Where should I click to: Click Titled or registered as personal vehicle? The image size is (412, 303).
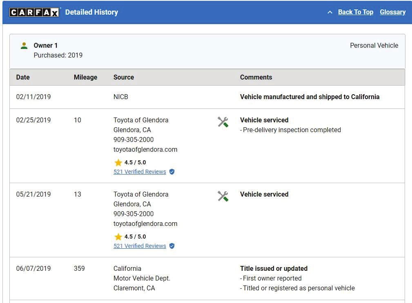tap(297, 288)
